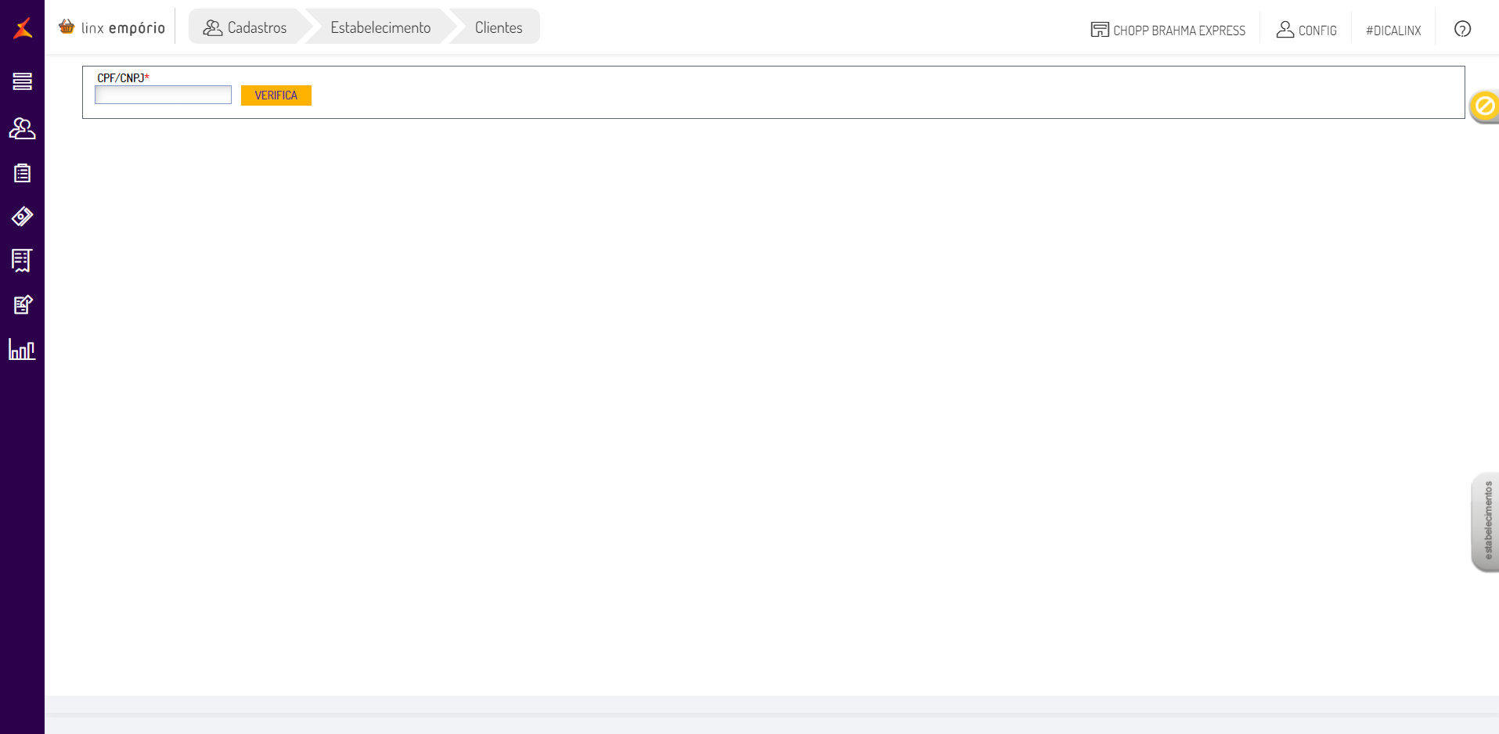Open the list menu sidebar icon

pyautogui.click(x=22, y=81)
